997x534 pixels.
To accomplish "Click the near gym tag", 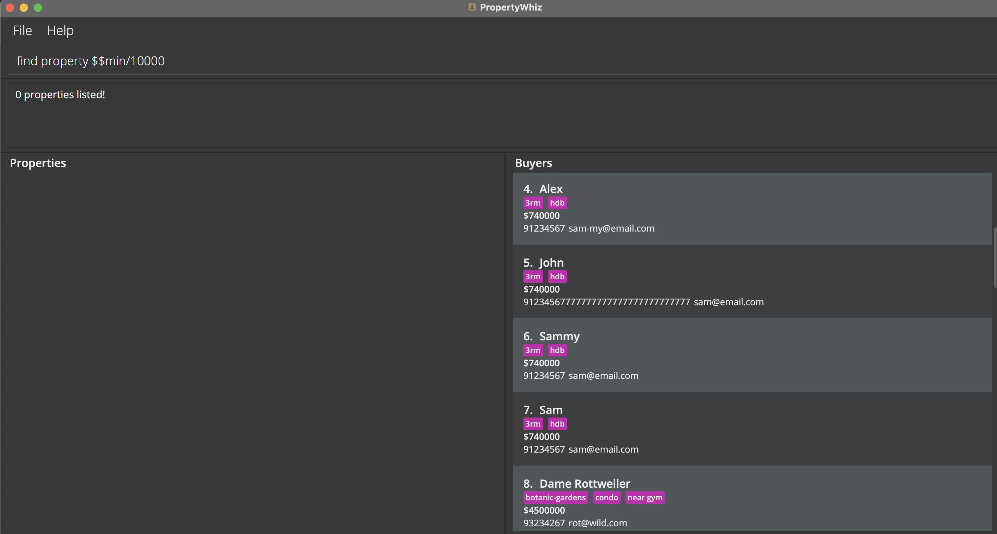I will [x=644, y=497].
